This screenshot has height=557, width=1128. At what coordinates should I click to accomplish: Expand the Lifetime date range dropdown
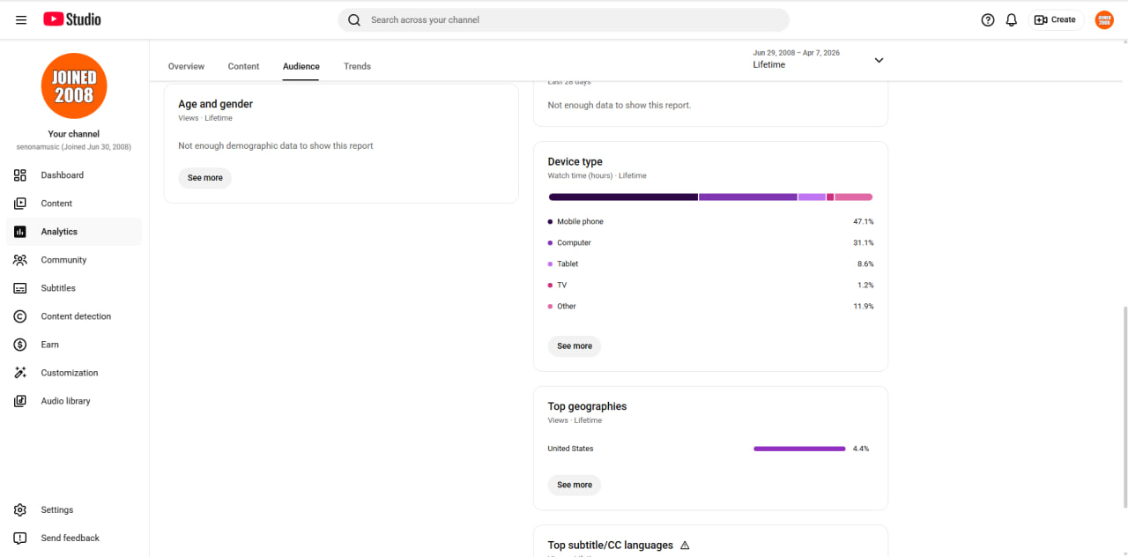879,60
